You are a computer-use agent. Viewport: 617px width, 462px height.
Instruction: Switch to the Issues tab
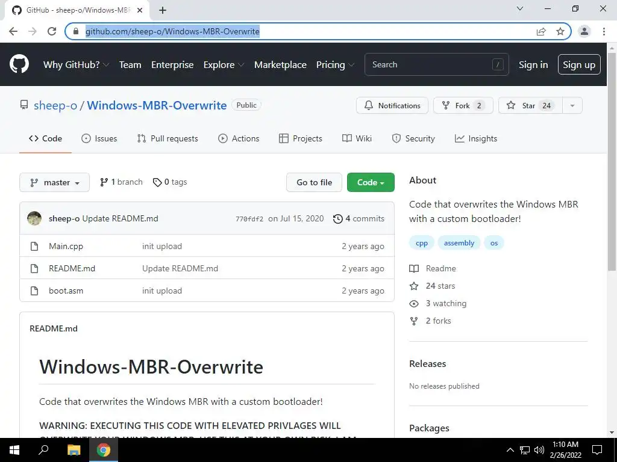pyautogui.click(x=99, y=139)
